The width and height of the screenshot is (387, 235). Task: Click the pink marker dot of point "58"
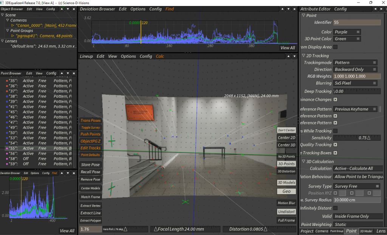(7, 159)
